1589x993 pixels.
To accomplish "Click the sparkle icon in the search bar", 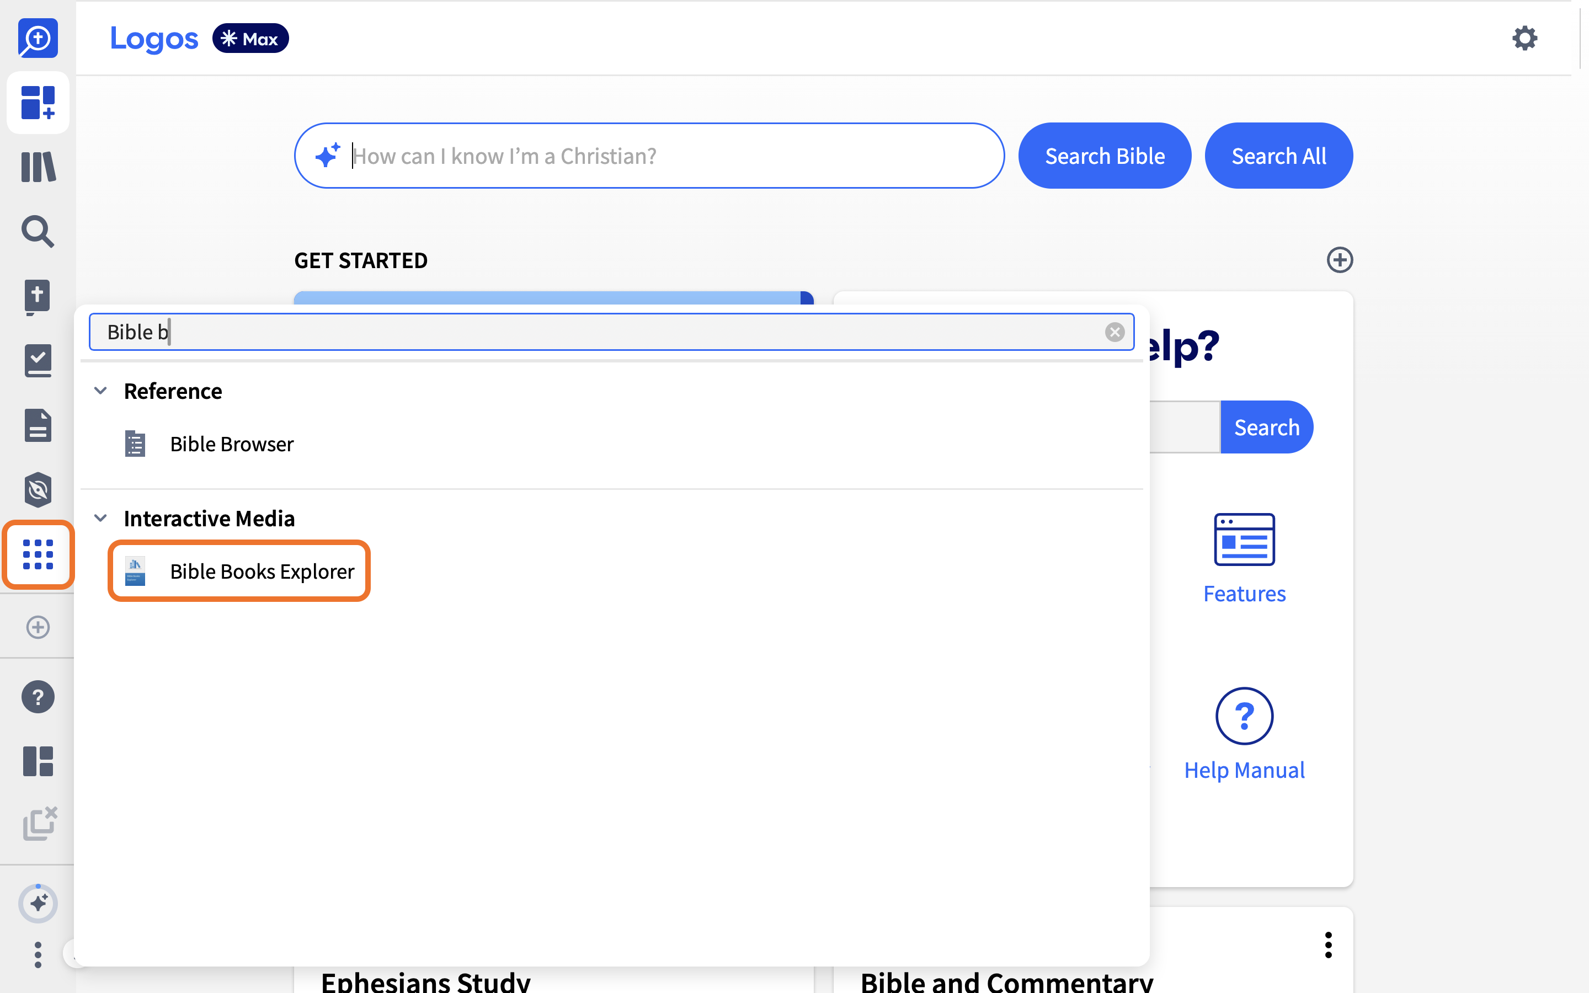I will (328, 155).
